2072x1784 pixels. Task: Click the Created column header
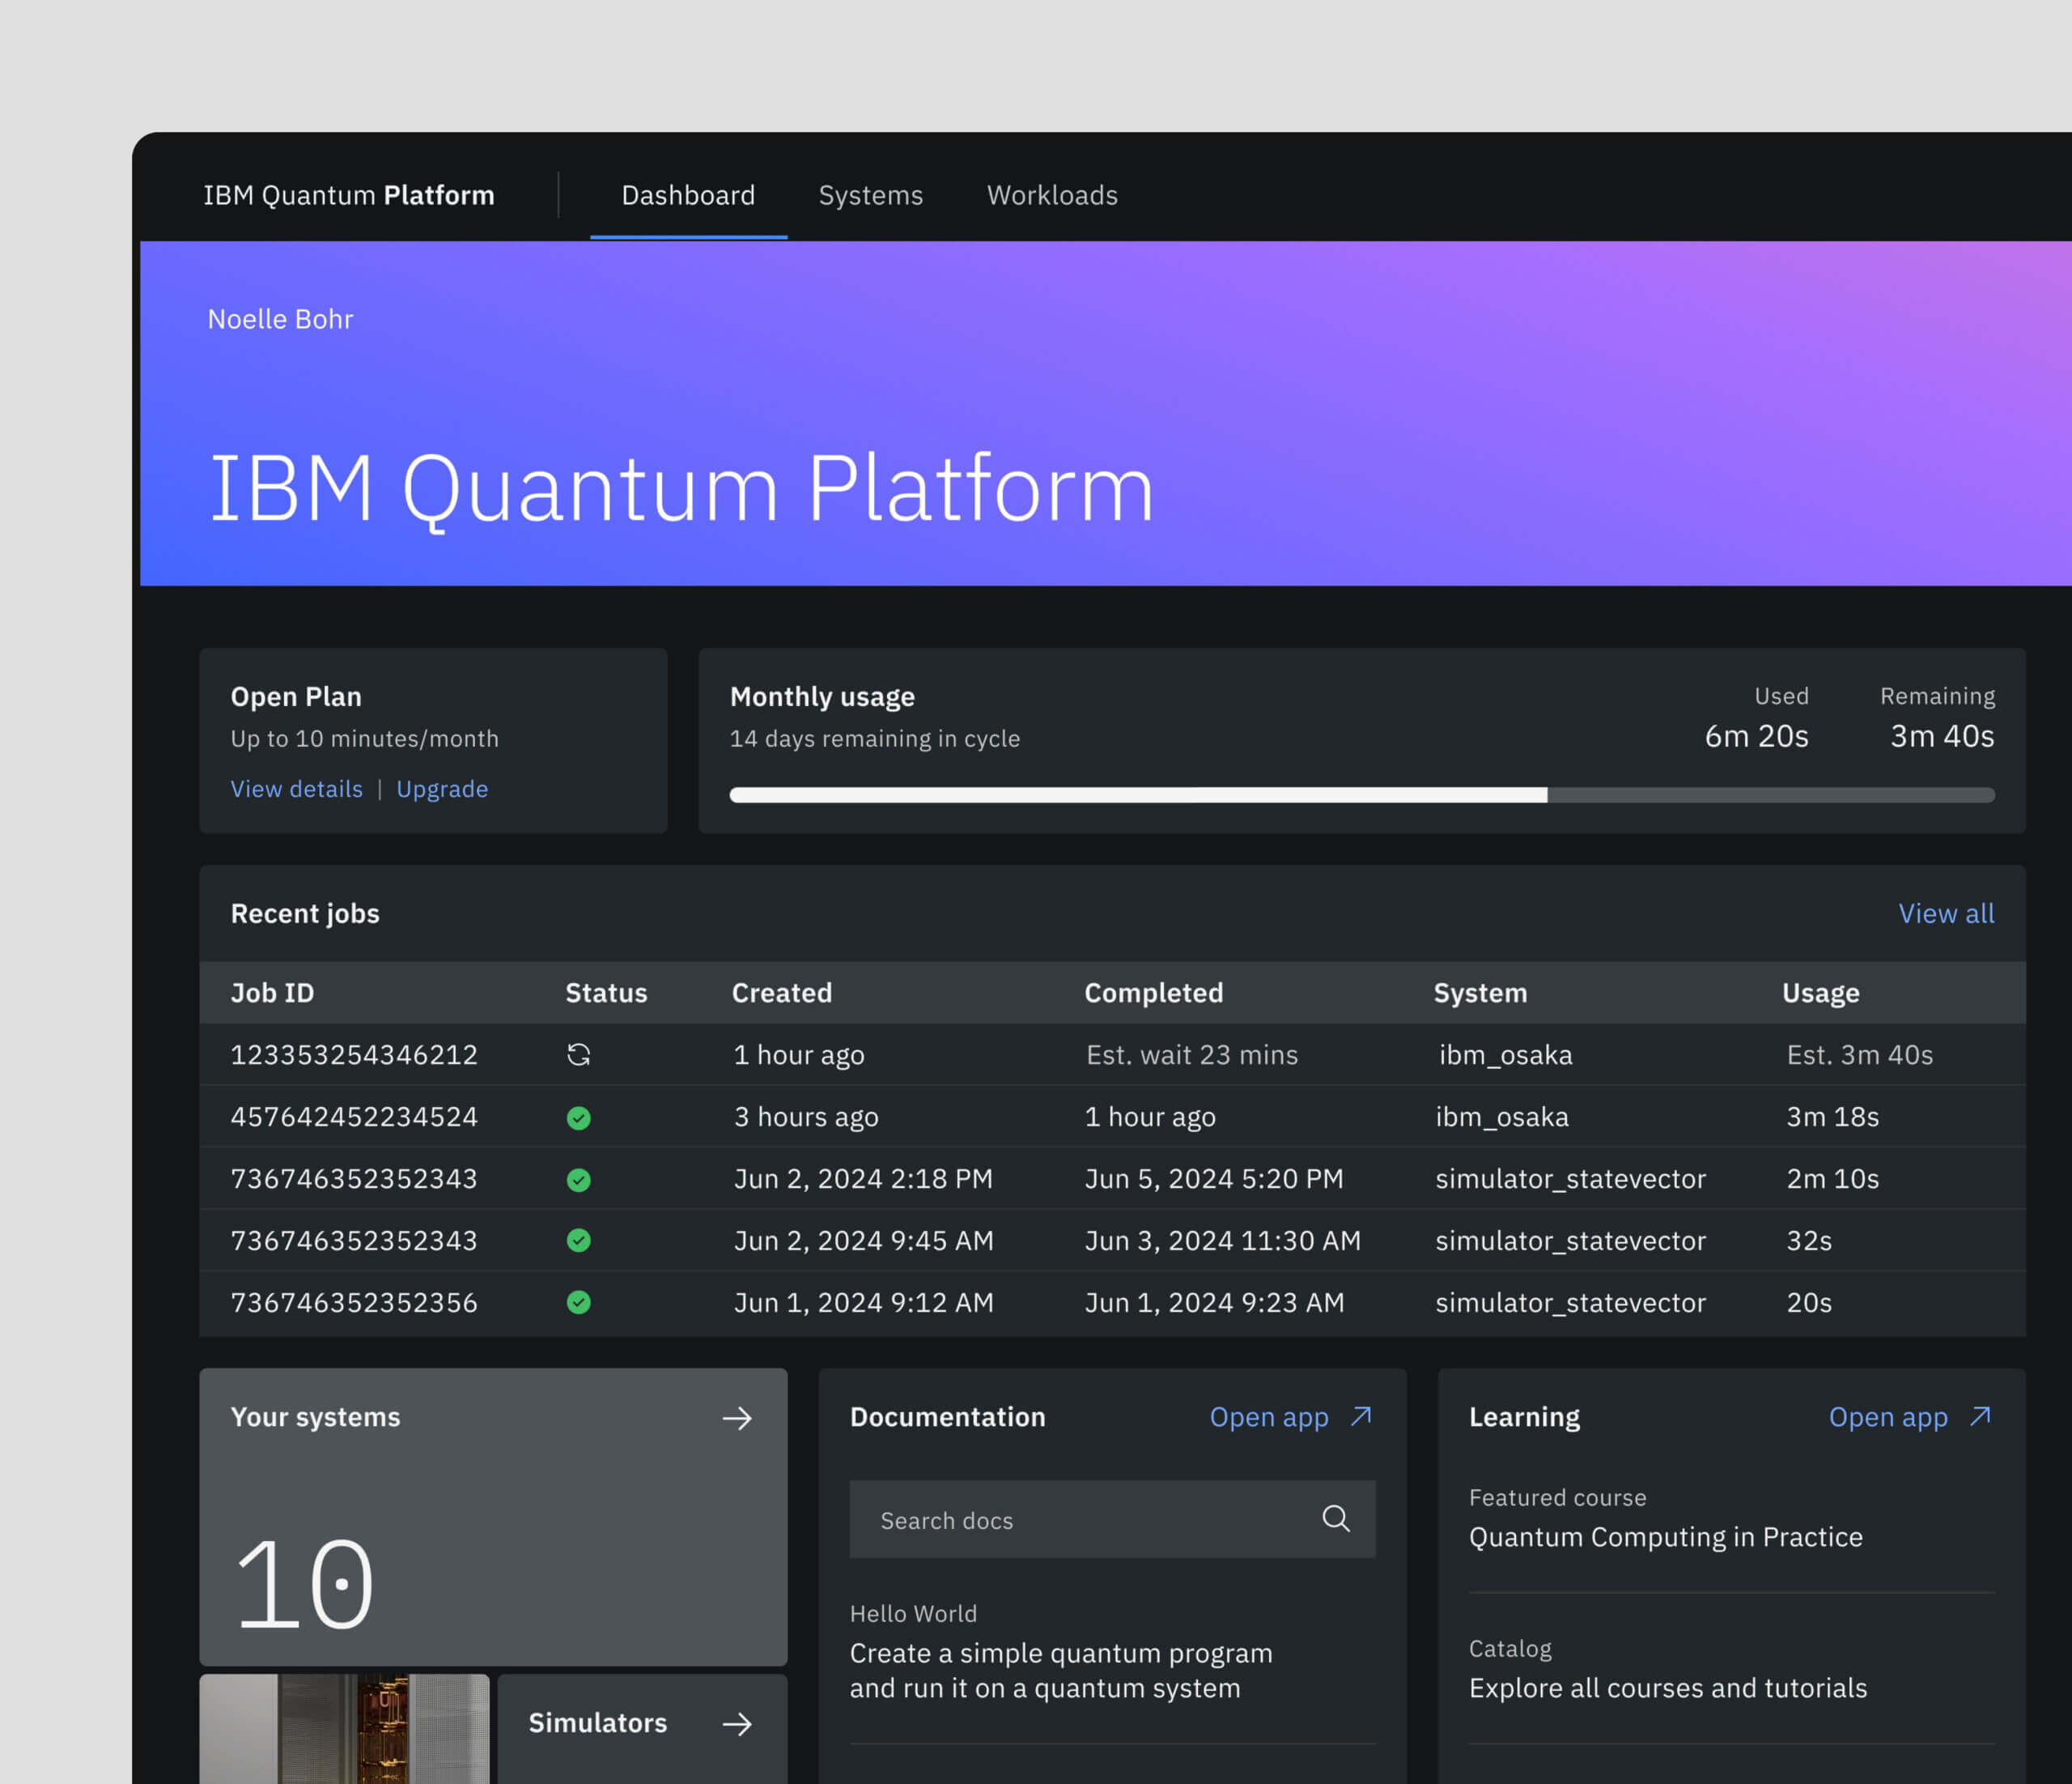(782, 993)
